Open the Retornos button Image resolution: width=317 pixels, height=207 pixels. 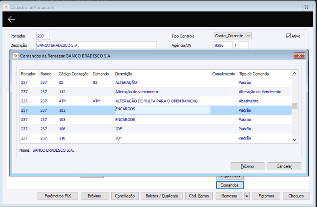tap(266, 196)
